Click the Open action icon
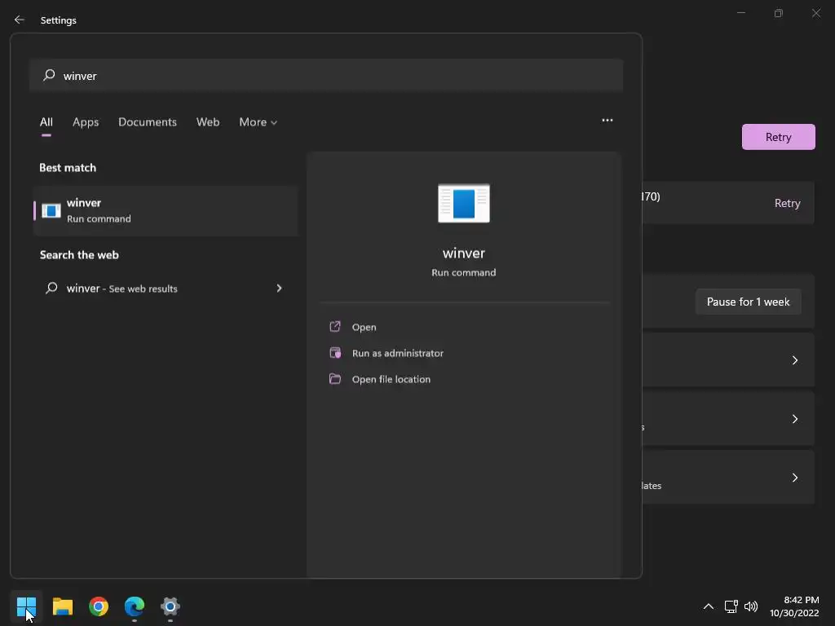The image size is (835, 626). tap(335, 326)
